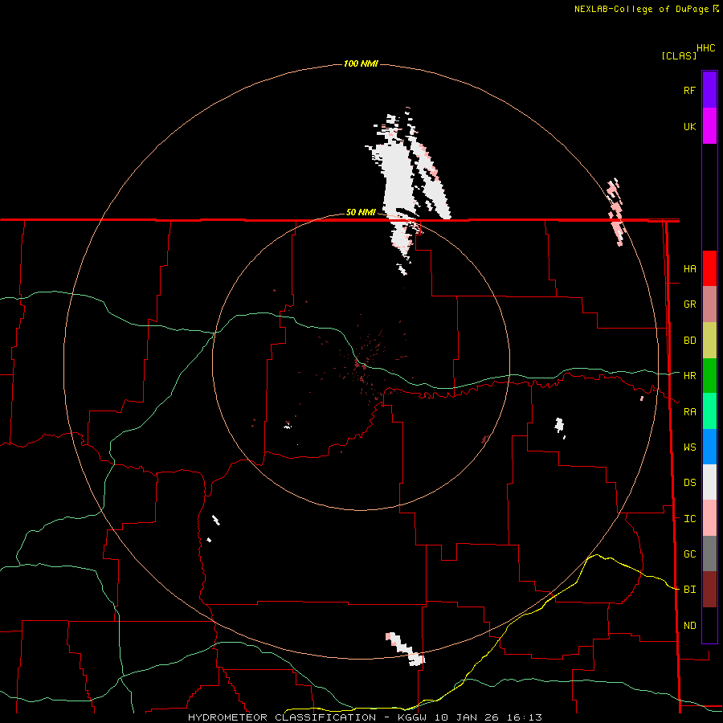Click the RA legend label
The height and width of the screenshot is (723, 723).
(689, 412)
